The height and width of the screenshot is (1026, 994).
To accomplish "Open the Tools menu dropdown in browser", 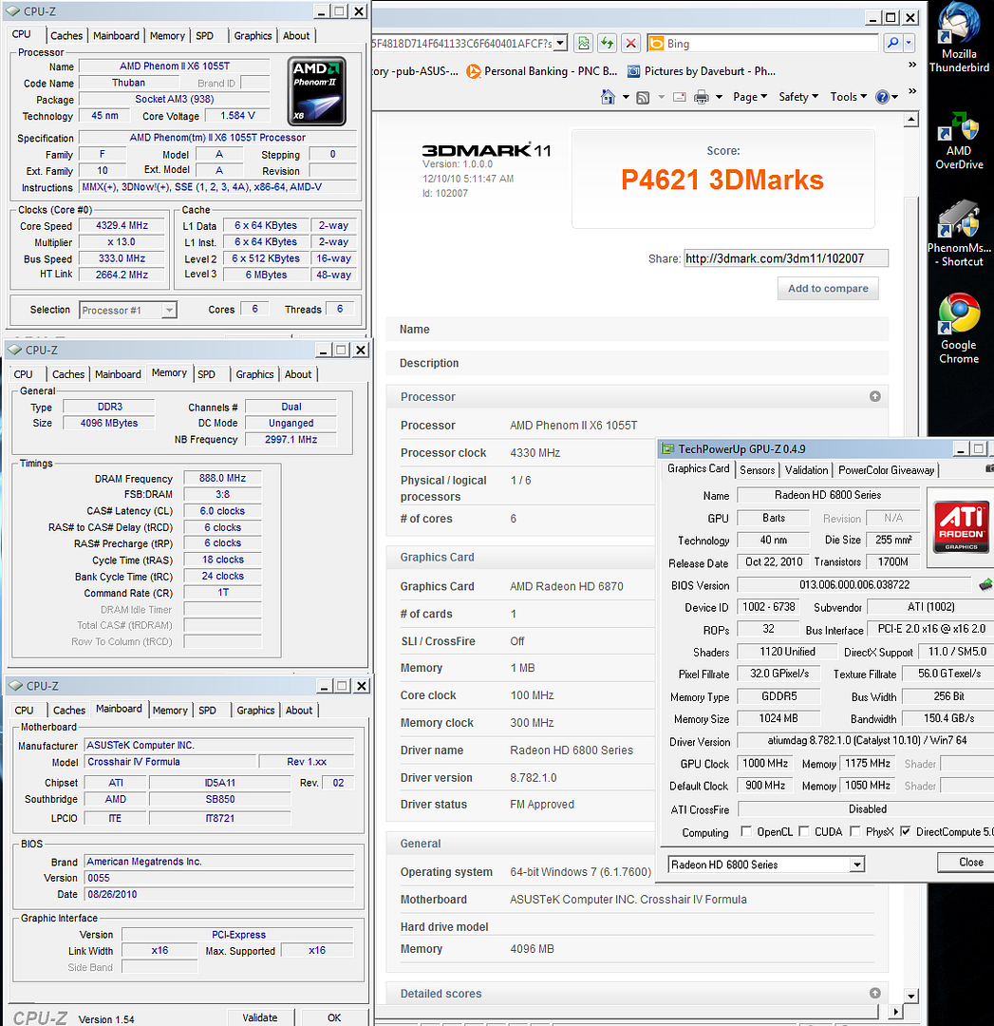I will coord(848,97).
